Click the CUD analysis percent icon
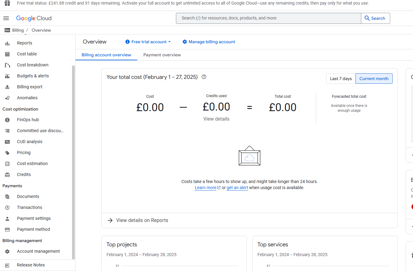Screen dimensions: 413x271 (x=7, y=142)
